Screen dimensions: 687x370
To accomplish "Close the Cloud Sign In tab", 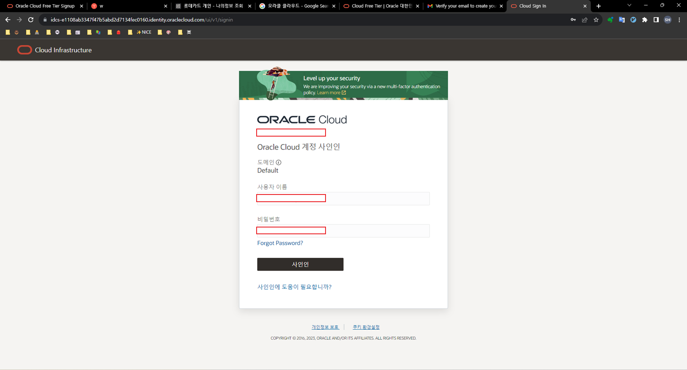I will 585,6.
